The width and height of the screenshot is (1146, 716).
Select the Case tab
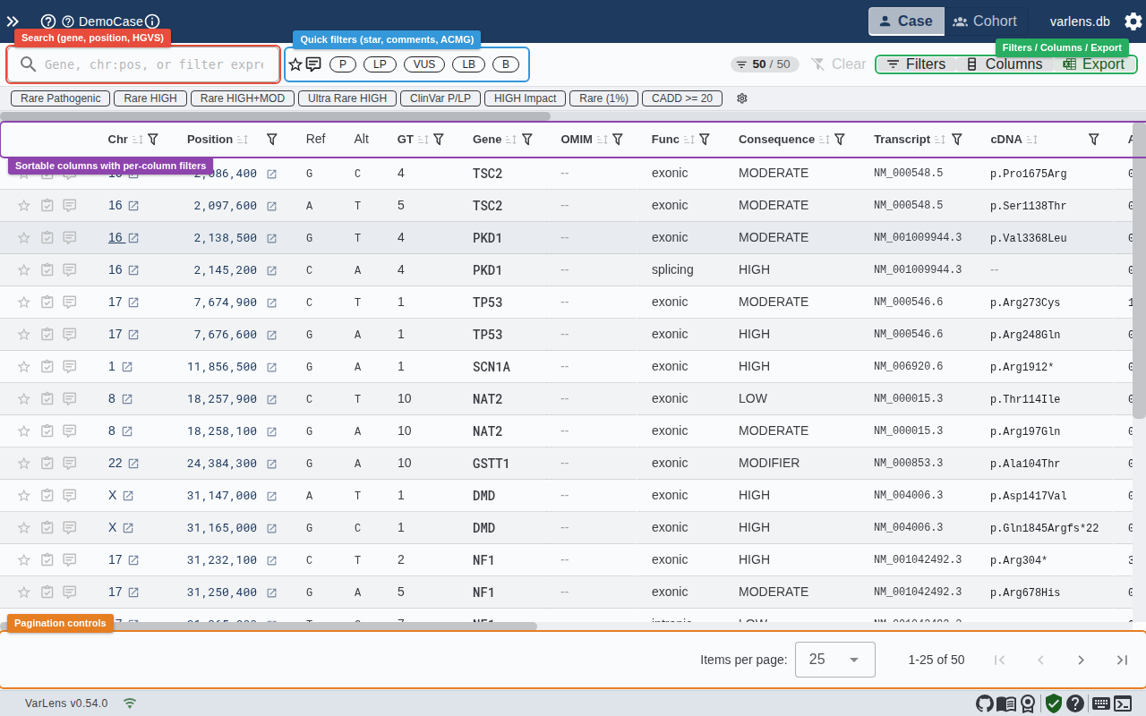coord(906,20)
